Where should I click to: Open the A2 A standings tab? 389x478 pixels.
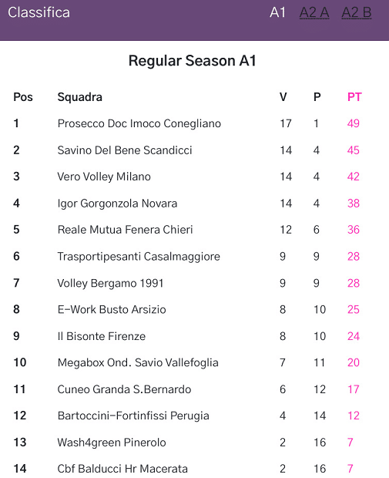click(x=314, y=13)
